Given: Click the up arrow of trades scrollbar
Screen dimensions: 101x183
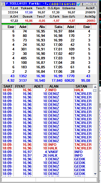Looking at the screenshot, I should click(95, 87).
